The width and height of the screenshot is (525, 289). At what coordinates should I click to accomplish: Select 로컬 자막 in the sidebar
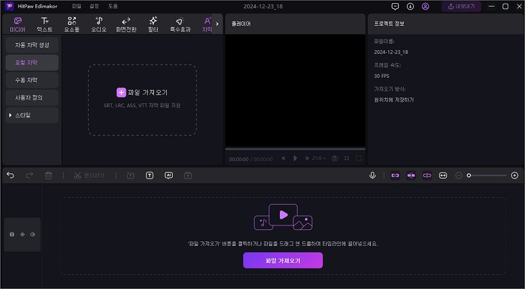click(x=32, y=63)
